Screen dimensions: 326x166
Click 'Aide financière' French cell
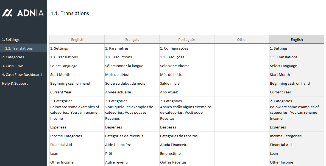[118, 145]
